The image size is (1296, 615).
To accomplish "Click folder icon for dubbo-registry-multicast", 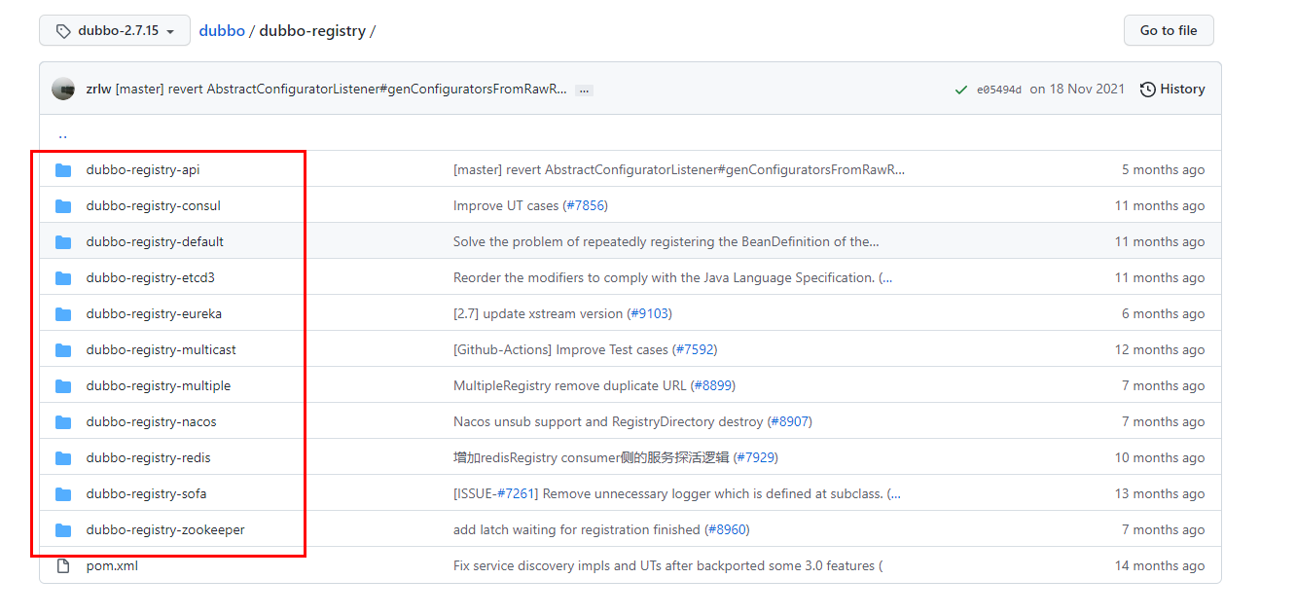I will point(63,350).
